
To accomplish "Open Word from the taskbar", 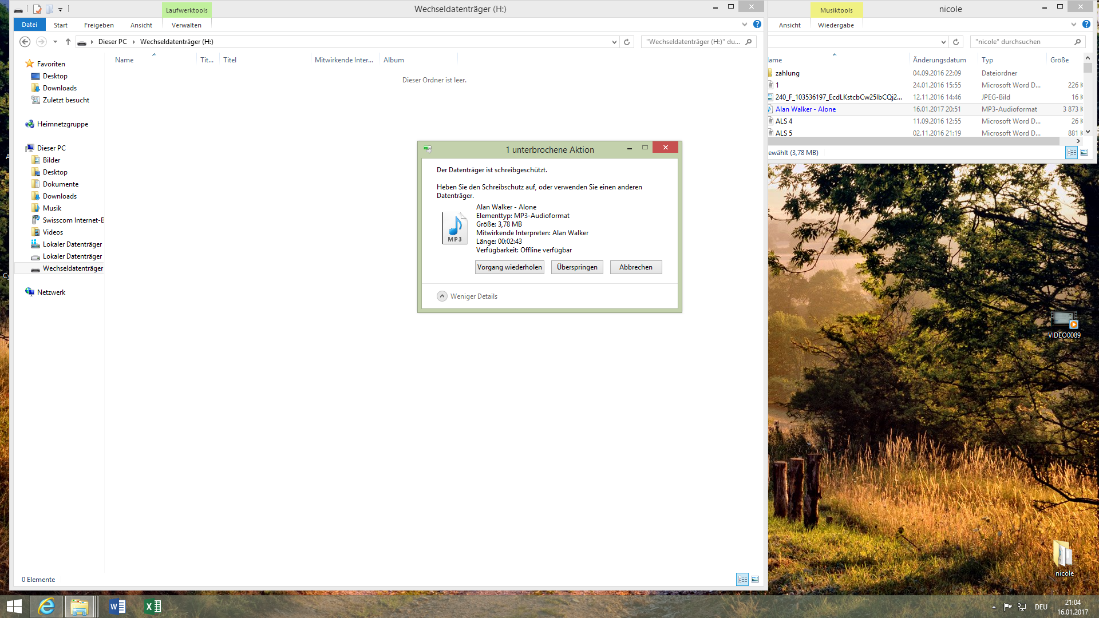I will point(117,607).
